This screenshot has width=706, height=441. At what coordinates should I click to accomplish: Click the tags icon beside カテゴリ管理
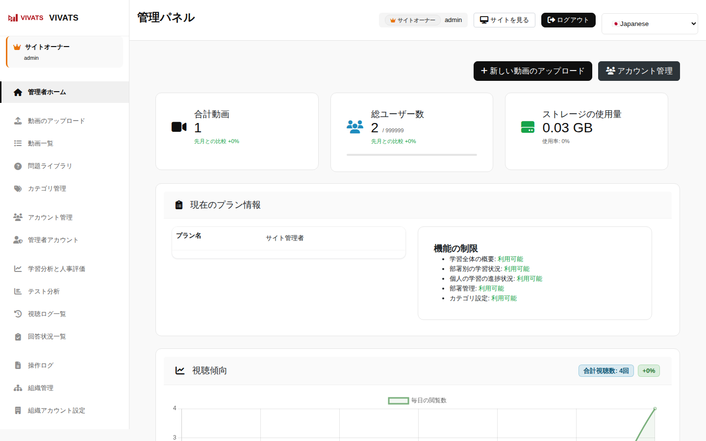coord(18,189)
